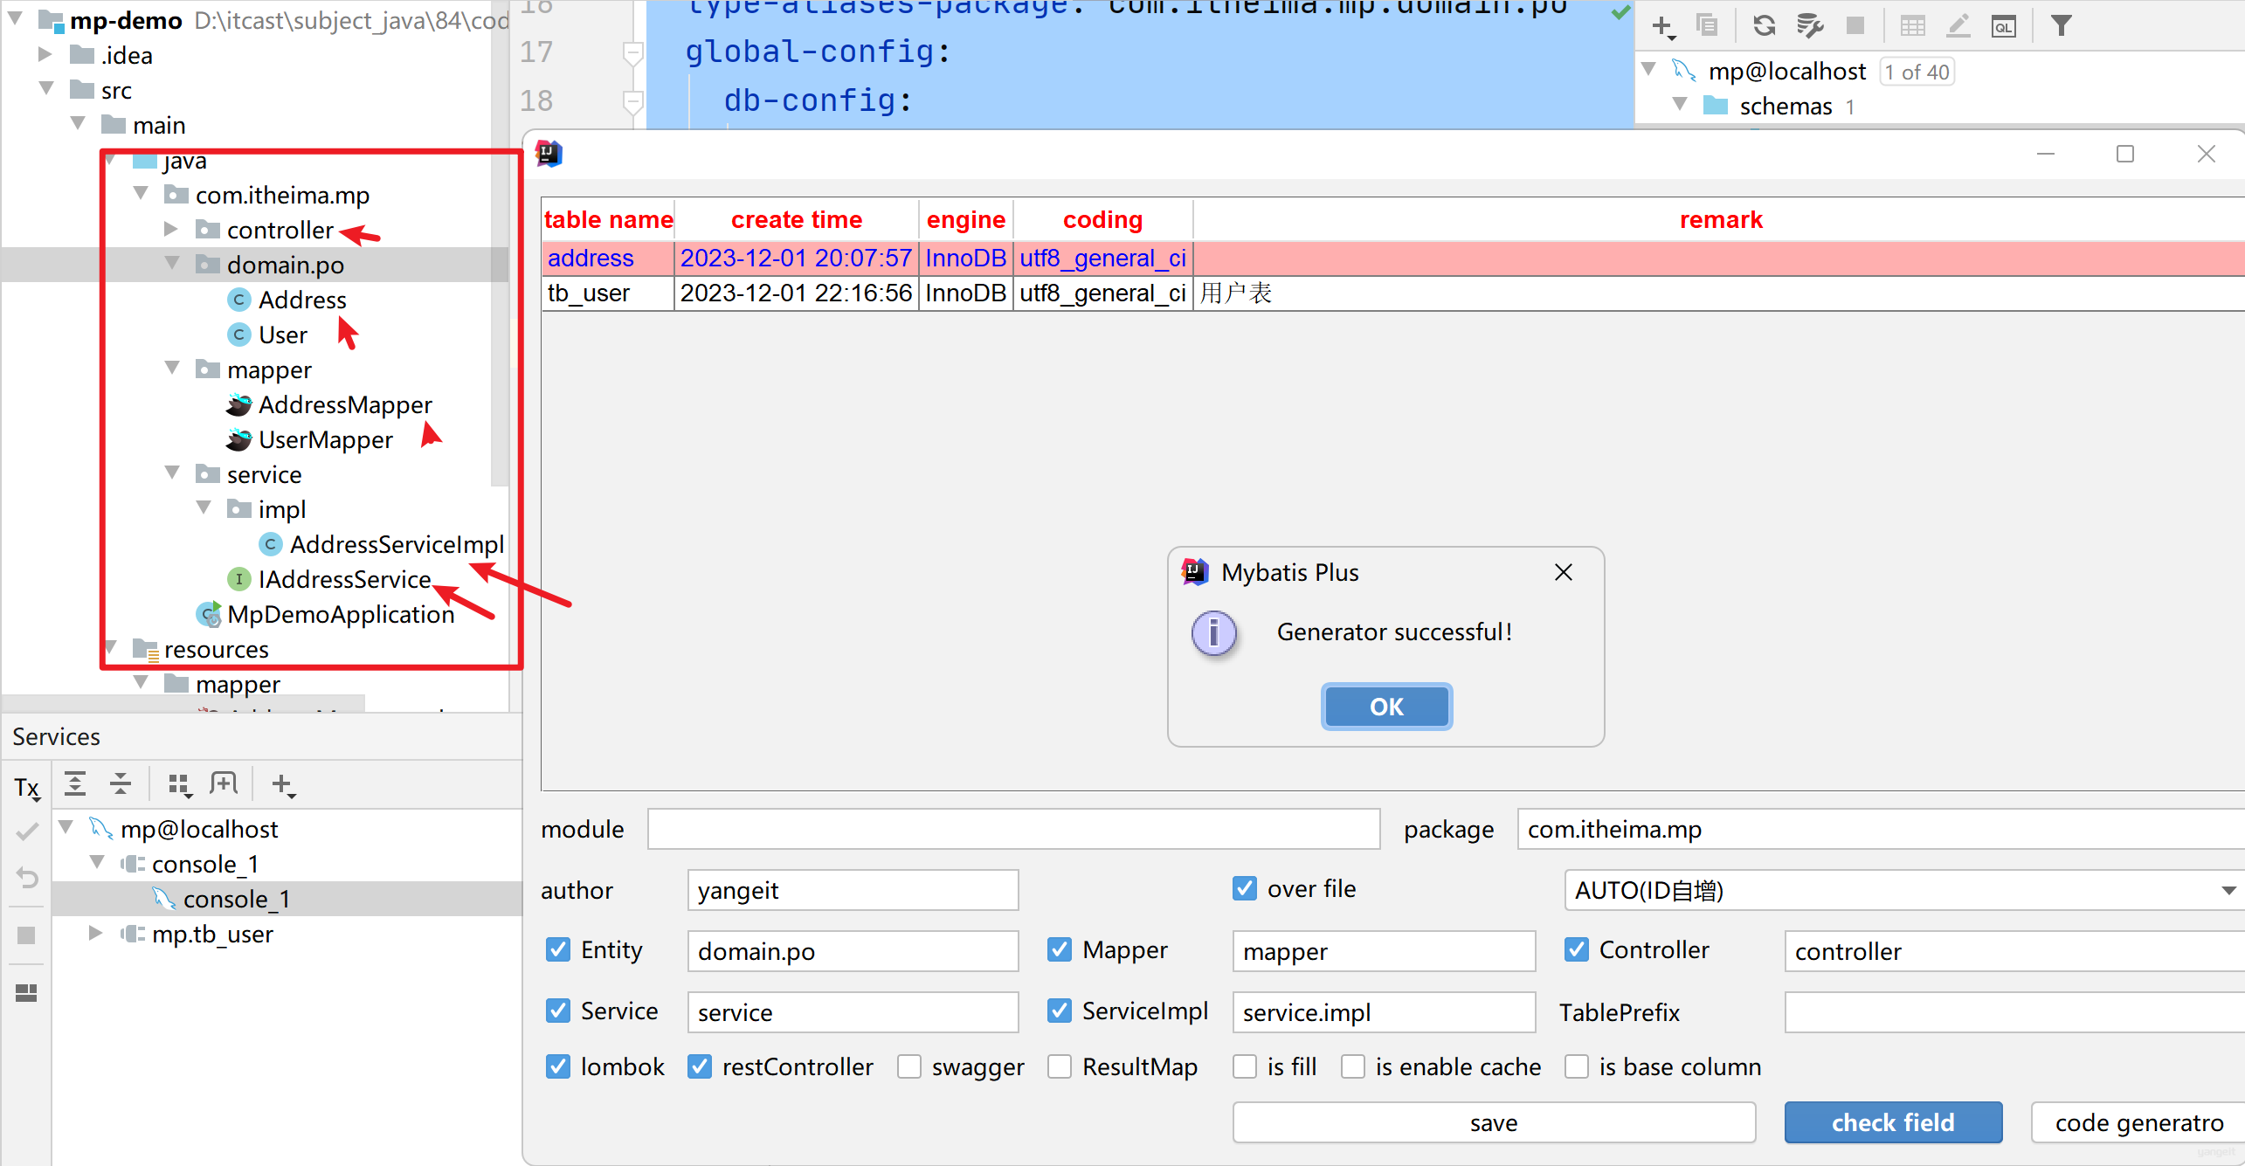
Task: Collapse the service package
Action: point(172,473)
